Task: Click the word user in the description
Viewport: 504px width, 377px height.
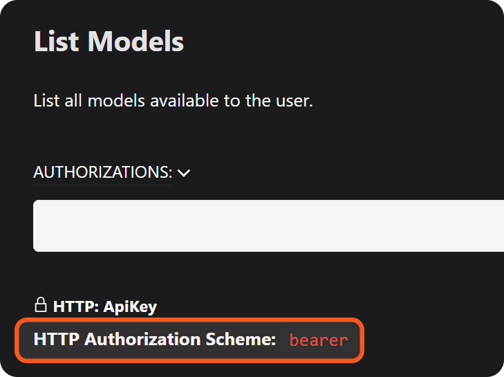Action: tap(294, 101)
